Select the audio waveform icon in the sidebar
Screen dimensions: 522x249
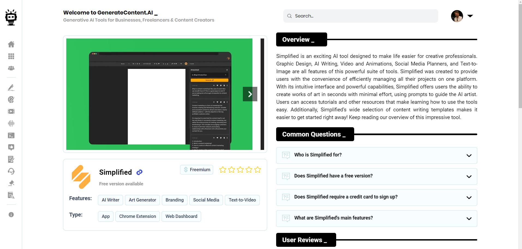11,123
